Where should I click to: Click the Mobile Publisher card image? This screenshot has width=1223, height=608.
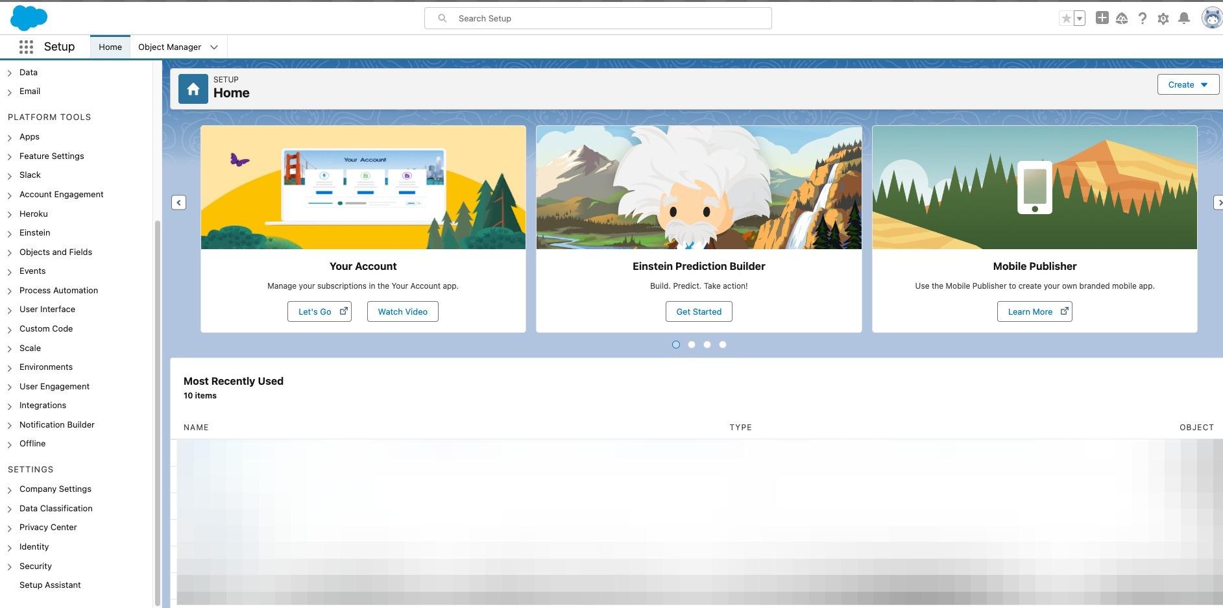click(x=1035, y=188)
